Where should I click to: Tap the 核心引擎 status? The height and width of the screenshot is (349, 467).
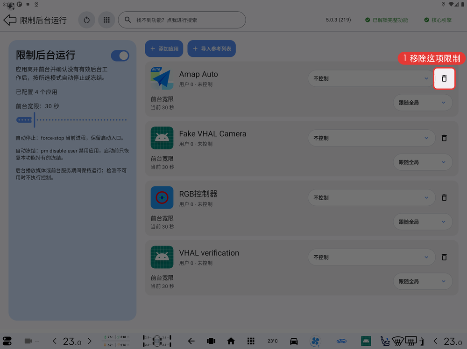438,20
